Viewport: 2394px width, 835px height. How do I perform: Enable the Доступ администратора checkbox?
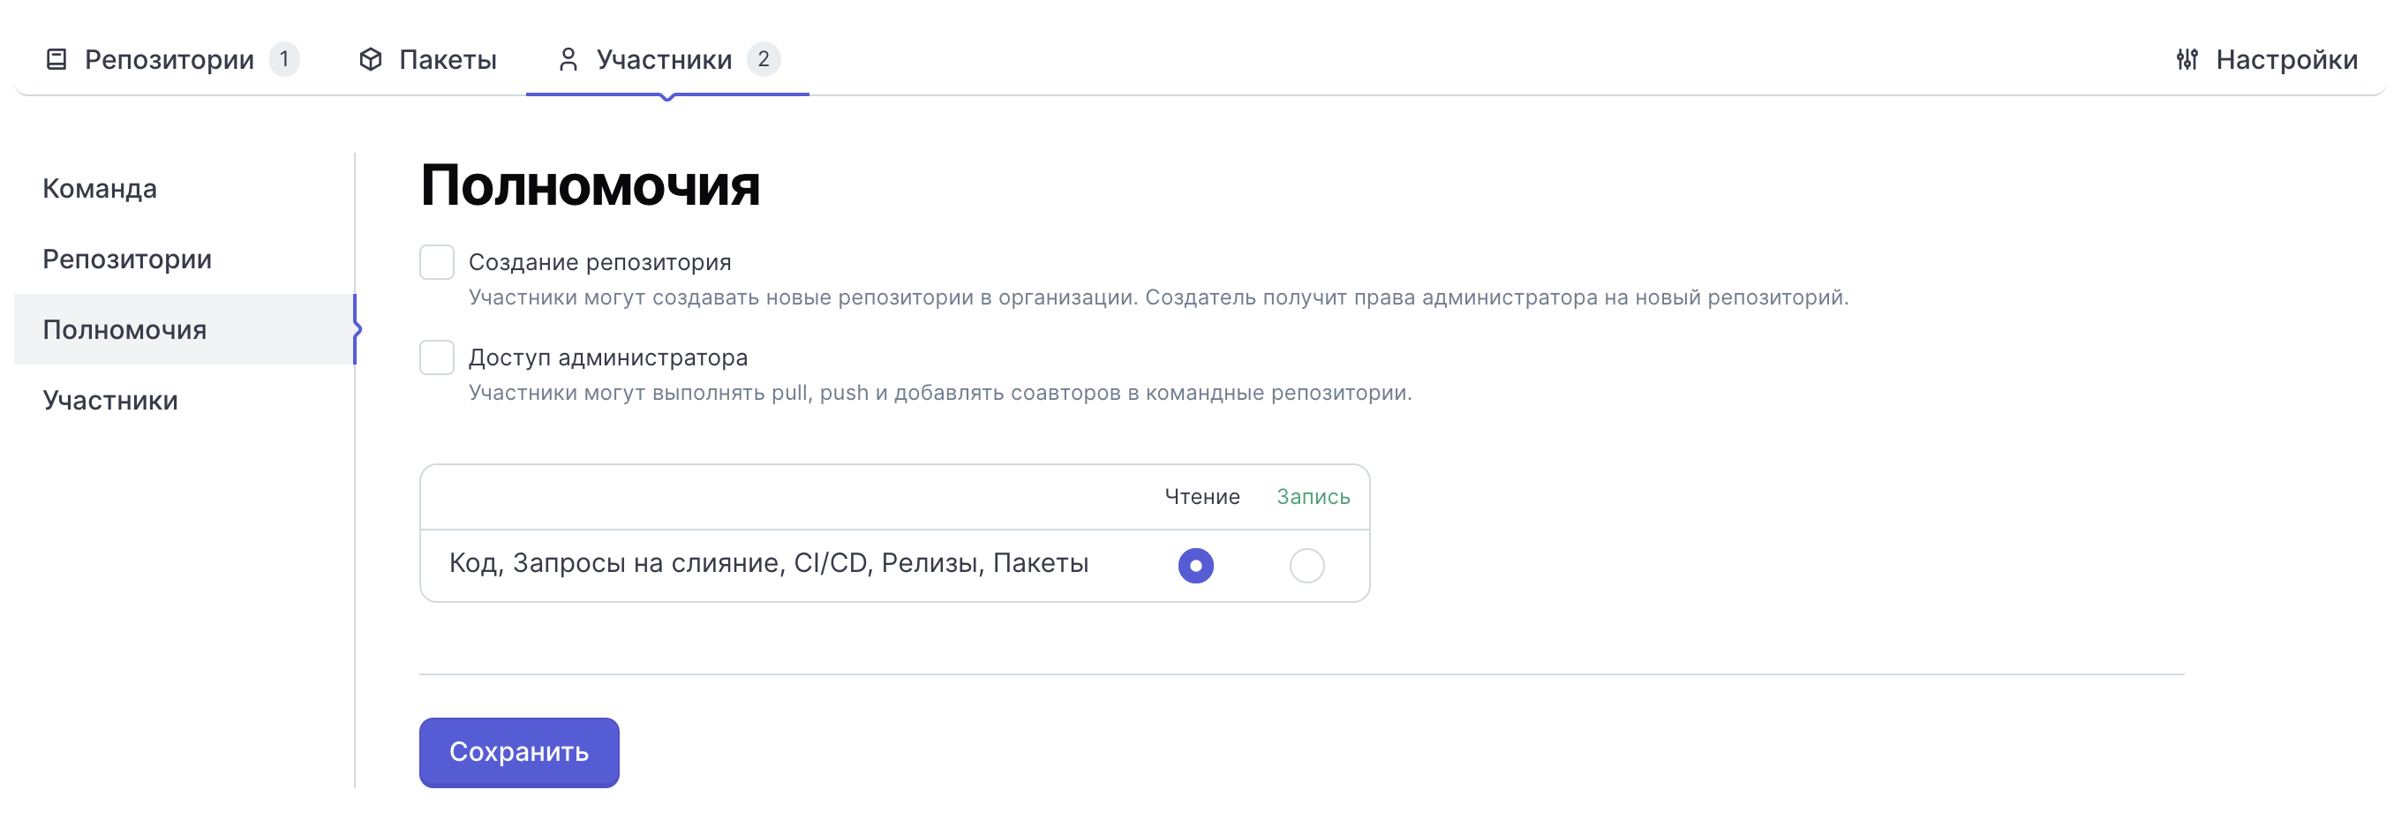(x=437, y=357)
